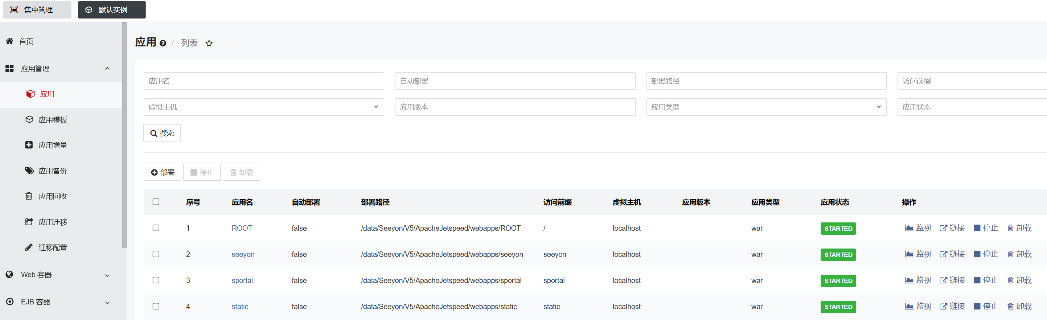Image resolution: width=1047 pixels, height=320 pixels.
Task: Click the STARTED badge in static row
Action: (x=838, y=307)
